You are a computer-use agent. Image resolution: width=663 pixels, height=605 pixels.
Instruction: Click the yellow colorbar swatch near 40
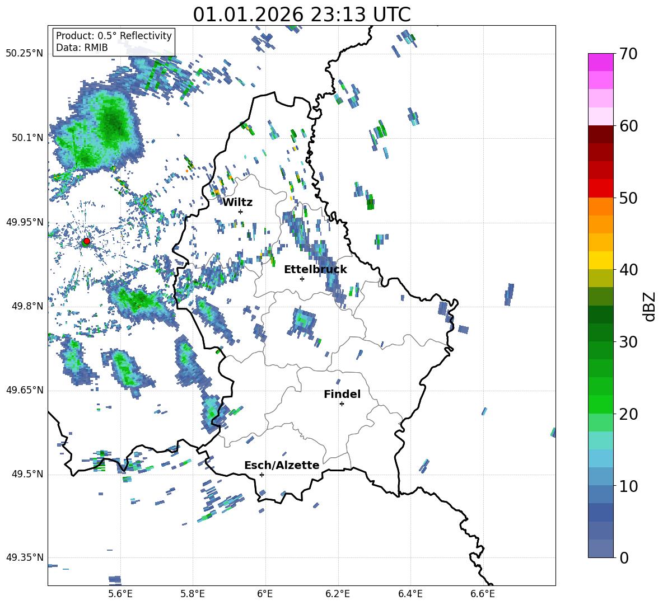click(x=600, y=260)
